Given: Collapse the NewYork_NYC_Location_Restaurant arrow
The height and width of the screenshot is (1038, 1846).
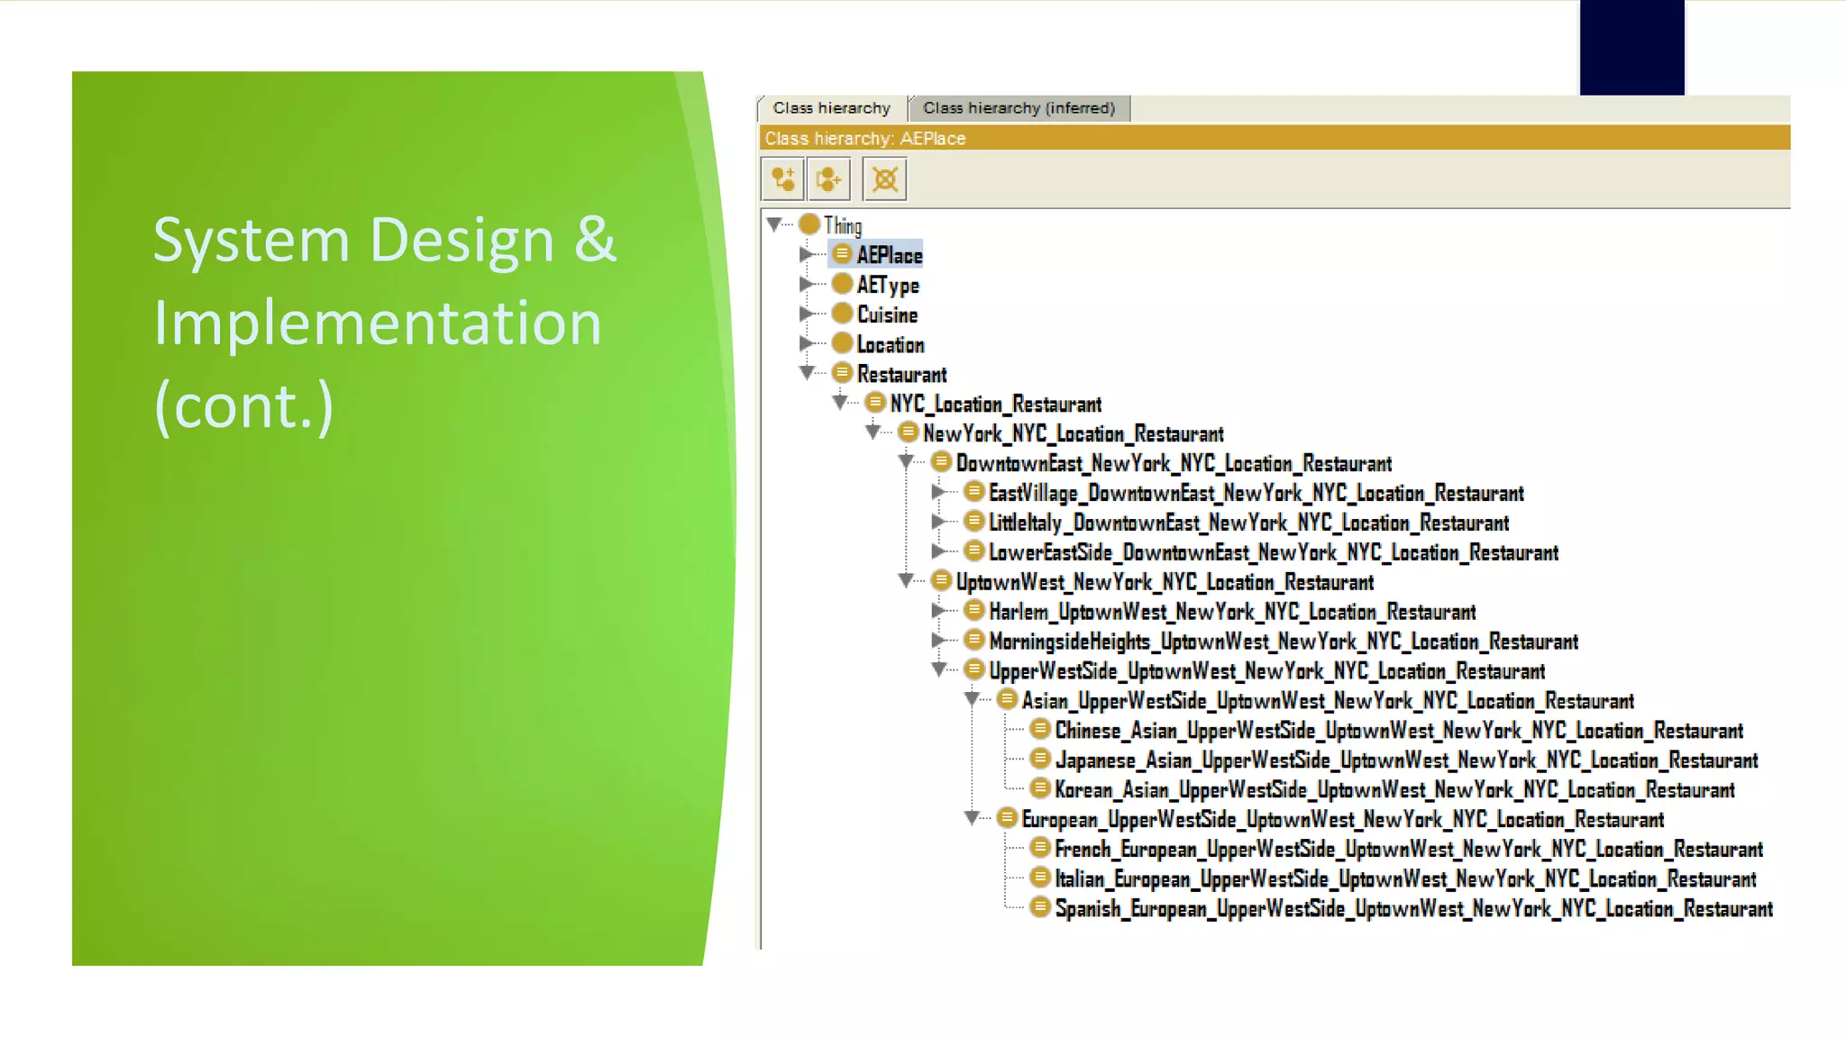Looking at the screenshot, I should (873, 432).
